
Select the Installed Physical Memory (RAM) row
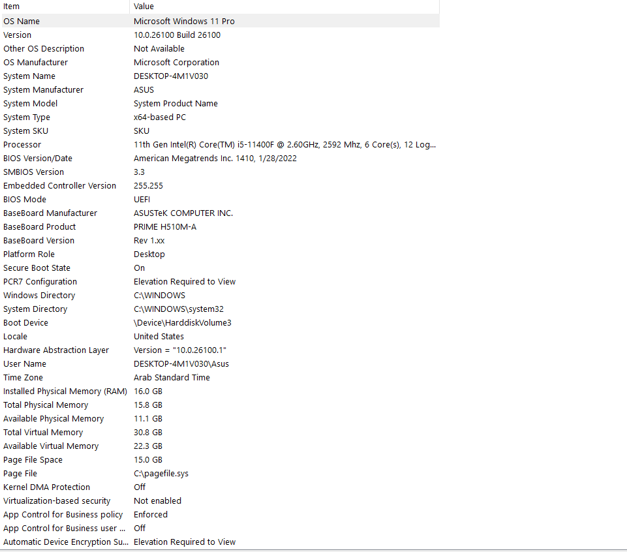pyautogui.click(x=221, y=391)
